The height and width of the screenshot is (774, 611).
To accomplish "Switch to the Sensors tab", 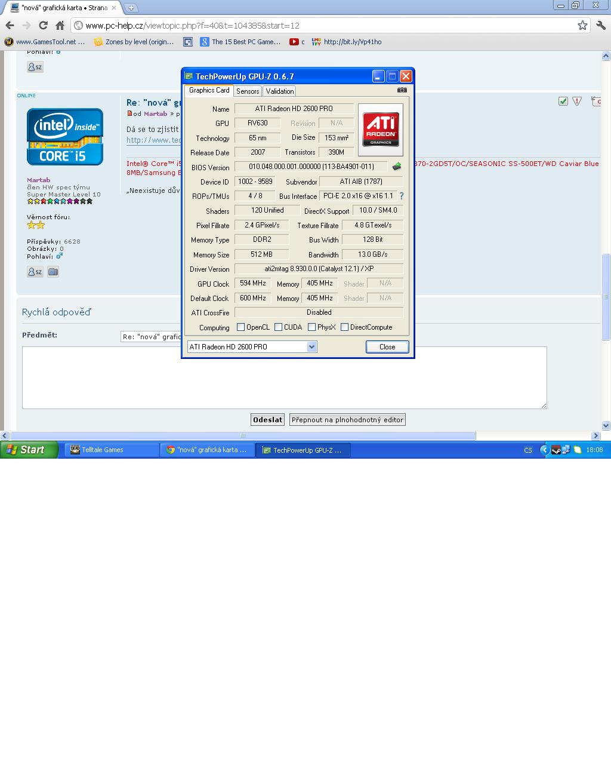I will [x=248, y=91].
